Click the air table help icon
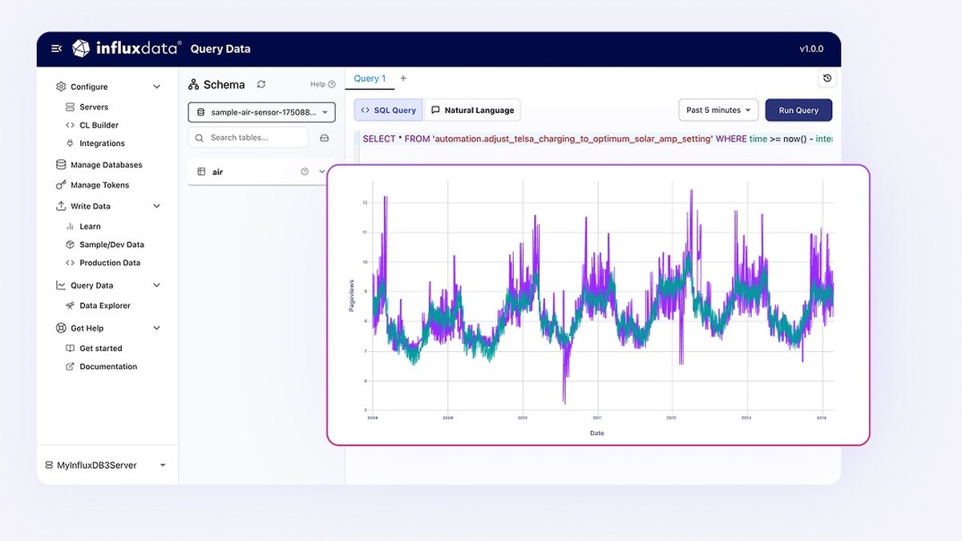 point(305,172)
